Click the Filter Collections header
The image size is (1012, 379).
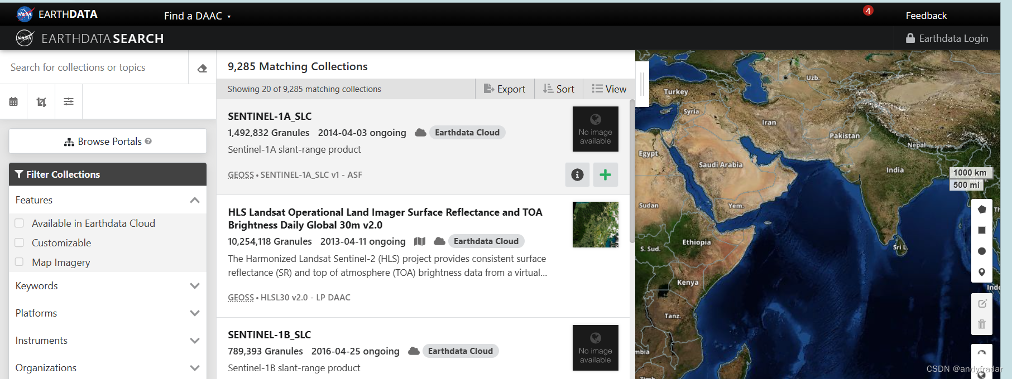coord(108,174)
